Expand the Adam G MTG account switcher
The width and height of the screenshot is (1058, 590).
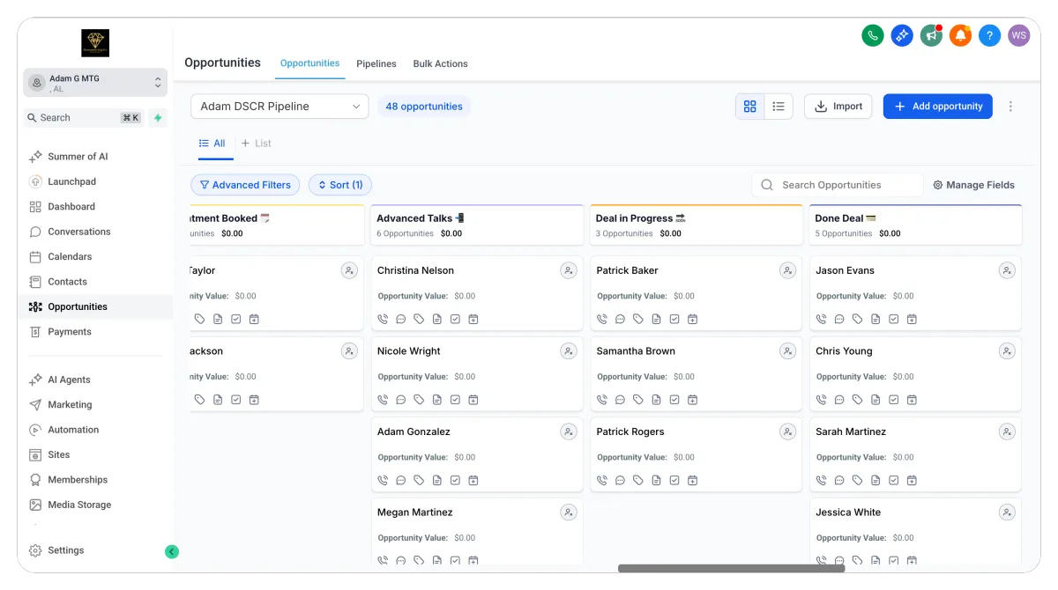[95, 83]
